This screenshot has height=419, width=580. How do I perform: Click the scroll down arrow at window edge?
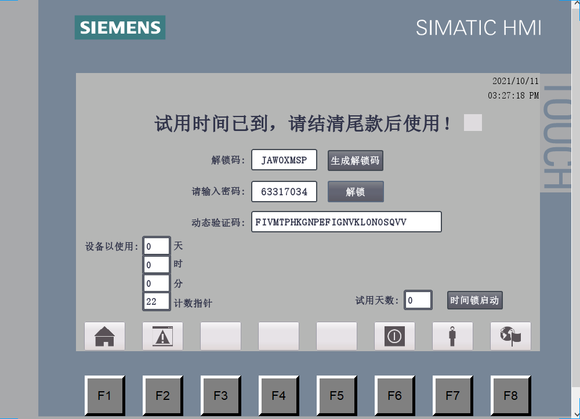[575, 414]
